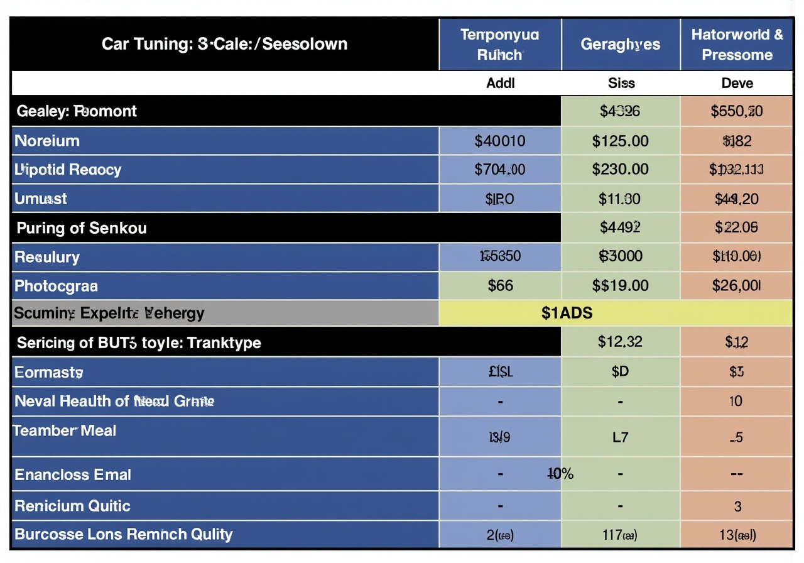This screenshot has height=563, width=804.
Task: Select the Renicium Quitic row label
Action: click(x=72, y=506)
